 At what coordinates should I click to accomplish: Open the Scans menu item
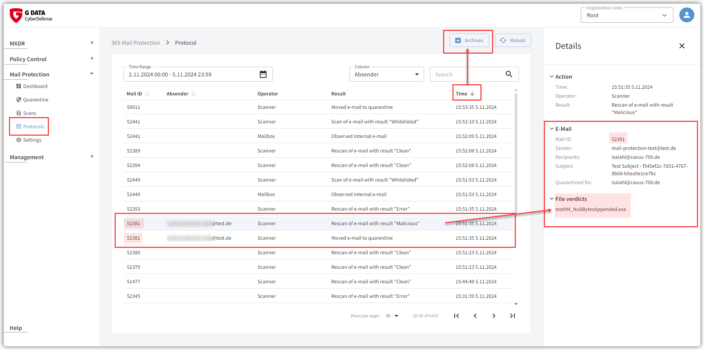[26, 113]
